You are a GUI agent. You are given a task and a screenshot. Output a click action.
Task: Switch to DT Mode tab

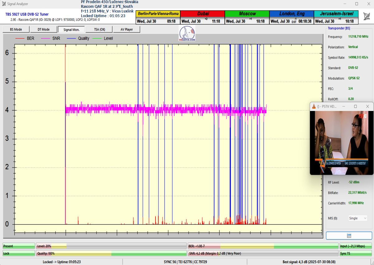click(x=44, y=30)
